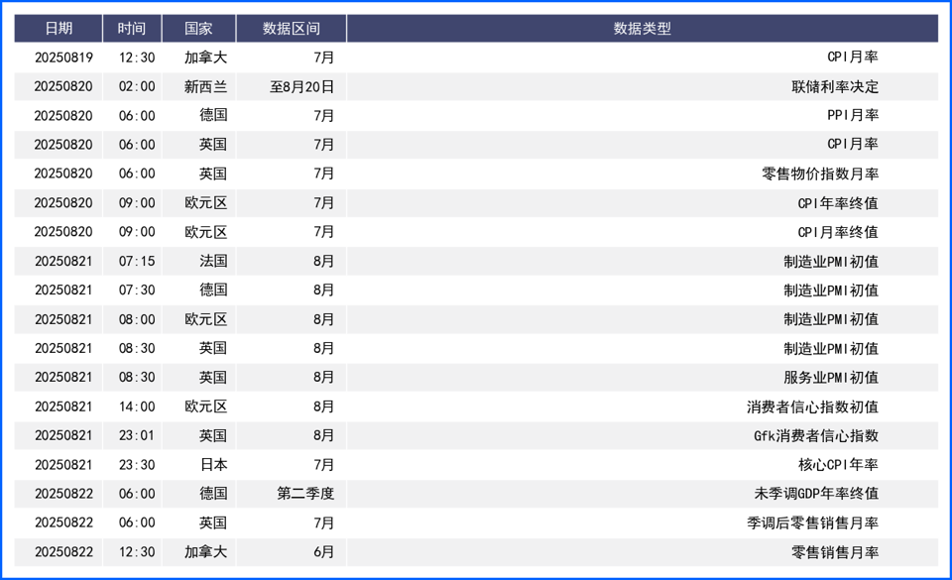Click the 至8月20日 data range cell
Viewport: 952px width, 580px height.
point(301,87)
